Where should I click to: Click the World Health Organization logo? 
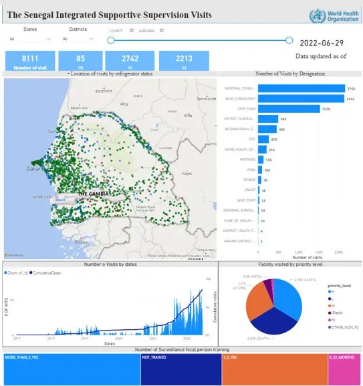[x=334, y=16]
